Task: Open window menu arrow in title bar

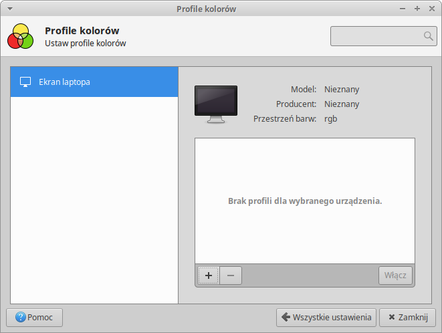Action: tap(10, 9)
